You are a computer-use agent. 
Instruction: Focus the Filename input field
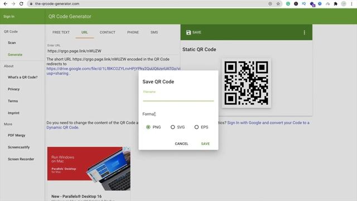pos(178,97)
